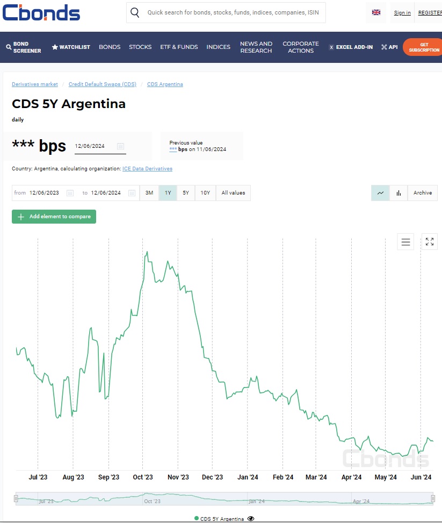Click the Jan '24 axis label
This screenshot has width=442, height=523.
248,477
